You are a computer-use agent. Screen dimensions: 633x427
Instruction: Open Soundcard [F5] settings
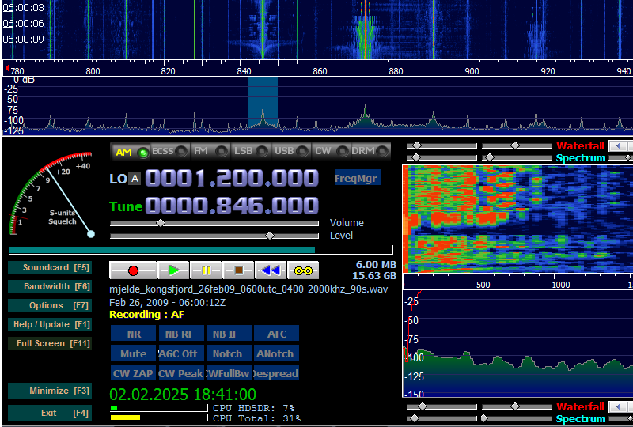point(50,267)
